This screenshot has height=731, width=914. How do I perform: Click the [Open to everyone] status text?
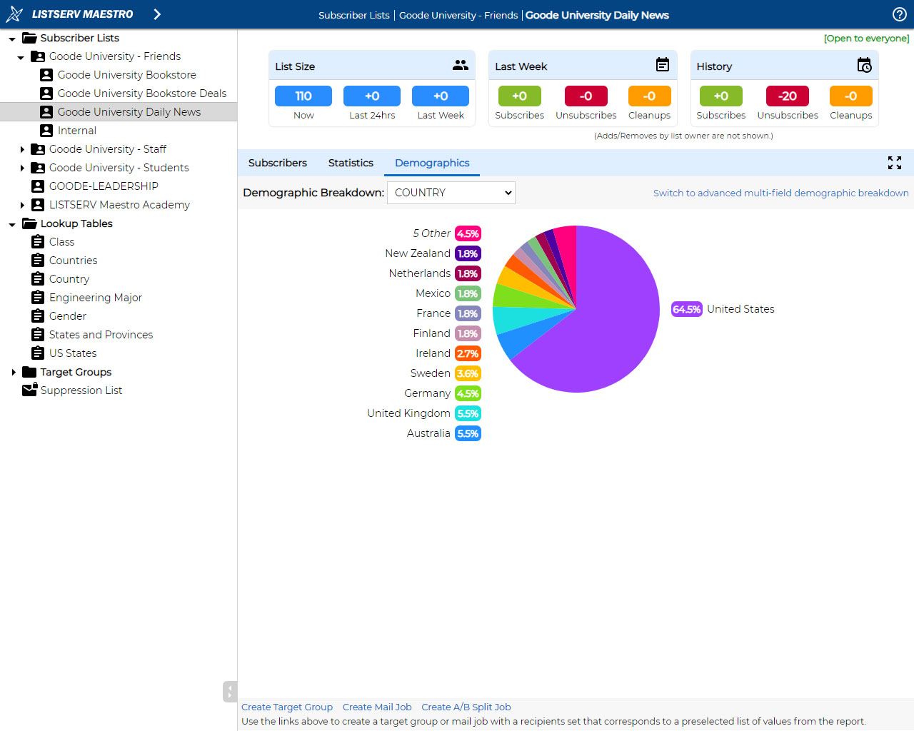867,39
